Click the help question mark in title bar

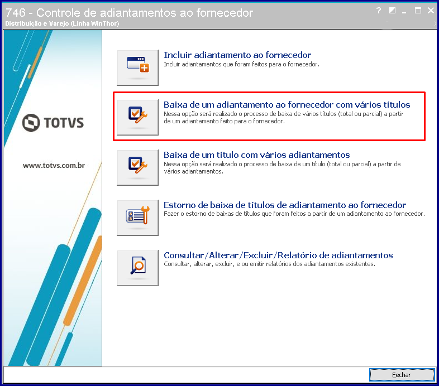pyautogui.click(x=379, y=11)
